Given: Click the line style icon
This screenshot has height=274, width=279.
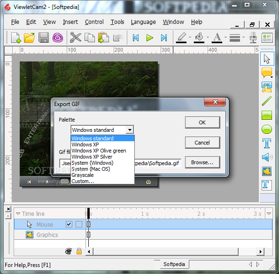Looking at the screenshot, I should coord(235,38).
